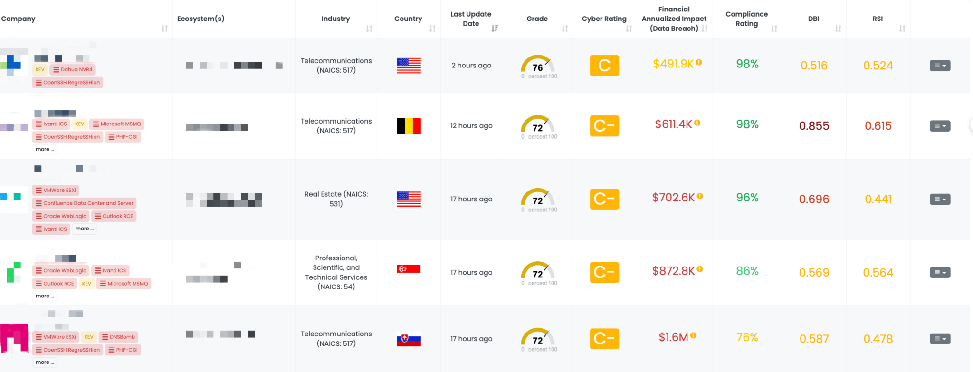
Task: Click info icon beside $1.6M impact
Action: (x=694, y=335)
